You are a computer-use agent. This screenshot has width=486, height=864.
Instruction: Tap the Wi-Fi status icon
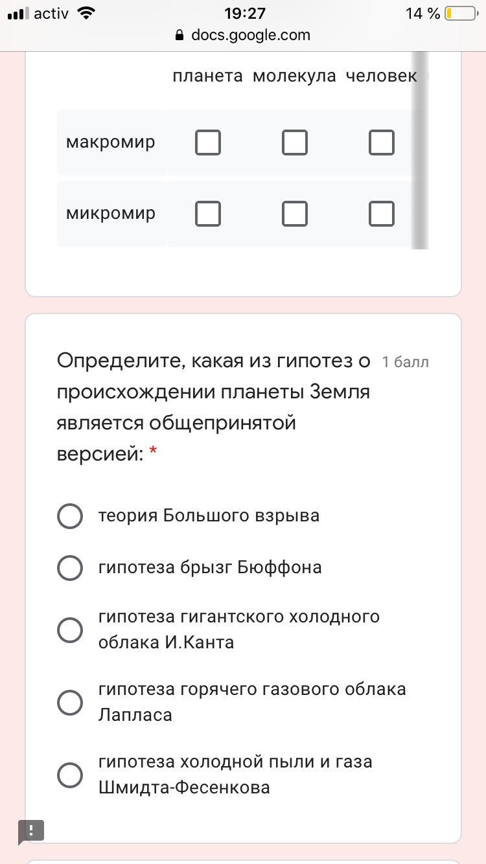85,13
